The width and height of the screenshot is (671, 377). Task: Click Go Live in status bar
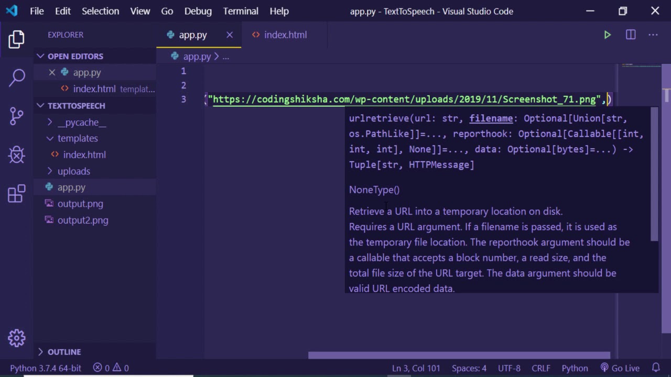[620, 368]
